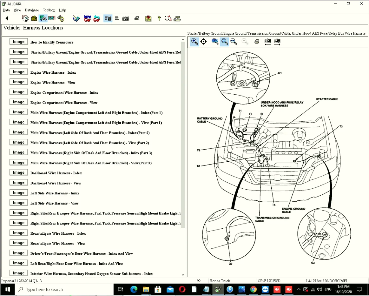The height and width of the screenshot is (296, 369).
Task: Click the New Car toolbar icon
Action: pos(87,18)
